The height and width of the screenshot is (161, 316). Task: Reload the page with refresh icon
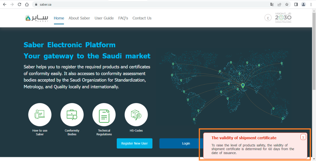pos(19,4)
